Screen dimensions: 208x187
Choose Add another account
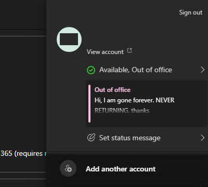click(121, 169)
